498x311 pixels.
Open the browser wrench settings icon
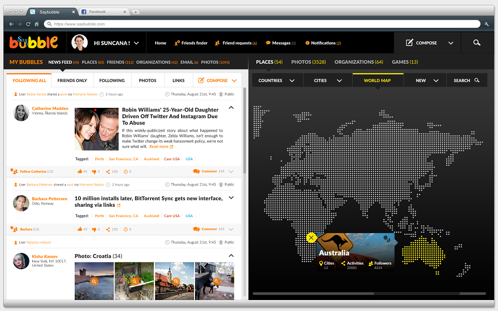pyautogui.click(x=487, y=24)
